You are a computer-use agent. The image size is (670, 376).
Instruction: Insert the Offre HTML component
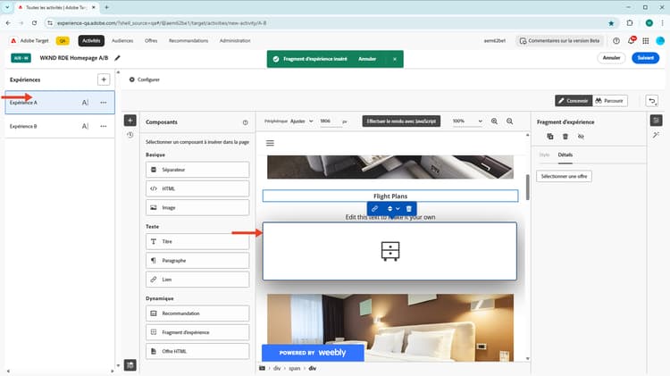pos(197,351)
